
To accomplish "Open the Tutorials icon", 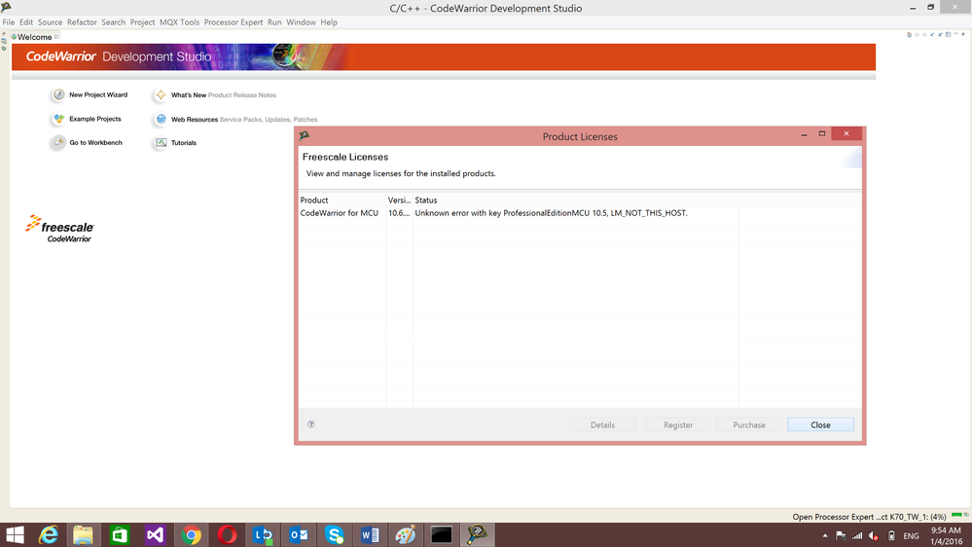I will [x=161, y=143].
